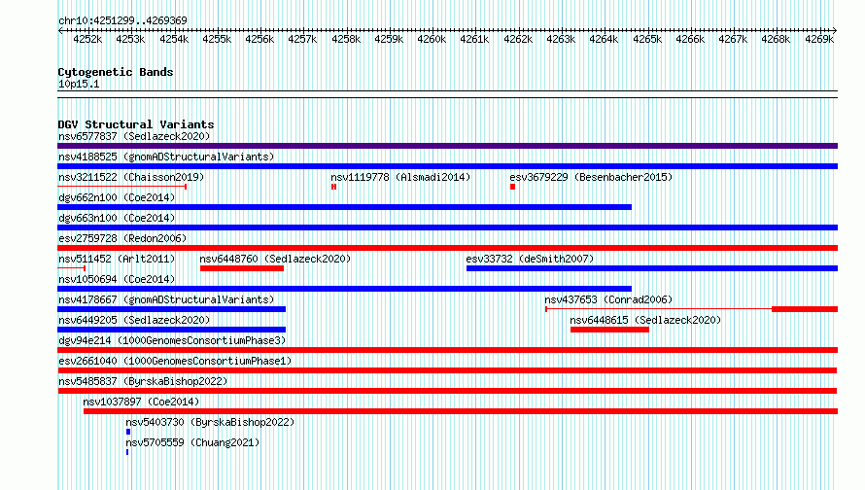Open the esv3679229 (Besenbacher2015) label
This screenshot has height=490, width=865.
point(591,177)
